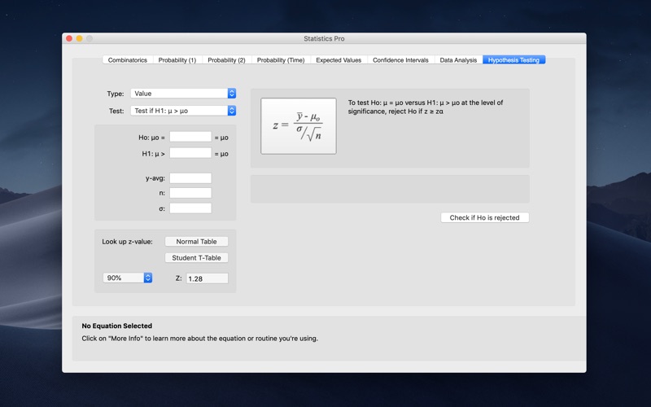Minimize the Statistics Pro window

click(79, 38)
